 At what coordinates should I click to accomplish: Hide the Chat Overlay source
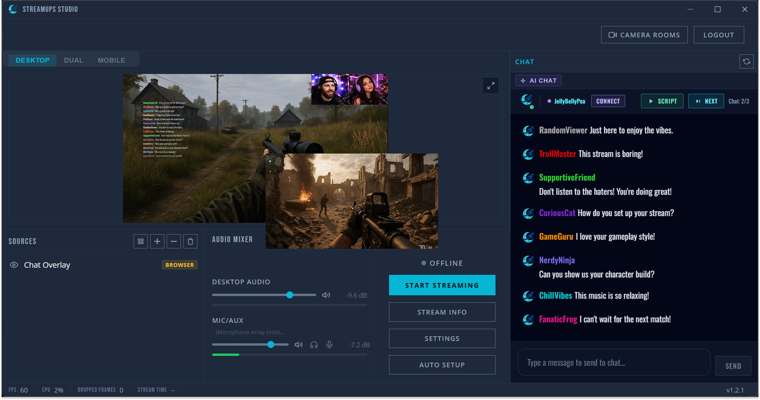(14, 265)
